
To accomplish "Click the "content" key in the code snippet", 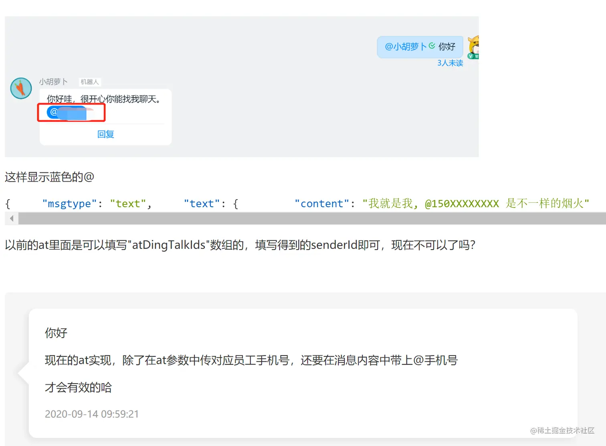I will click(322, 204).
